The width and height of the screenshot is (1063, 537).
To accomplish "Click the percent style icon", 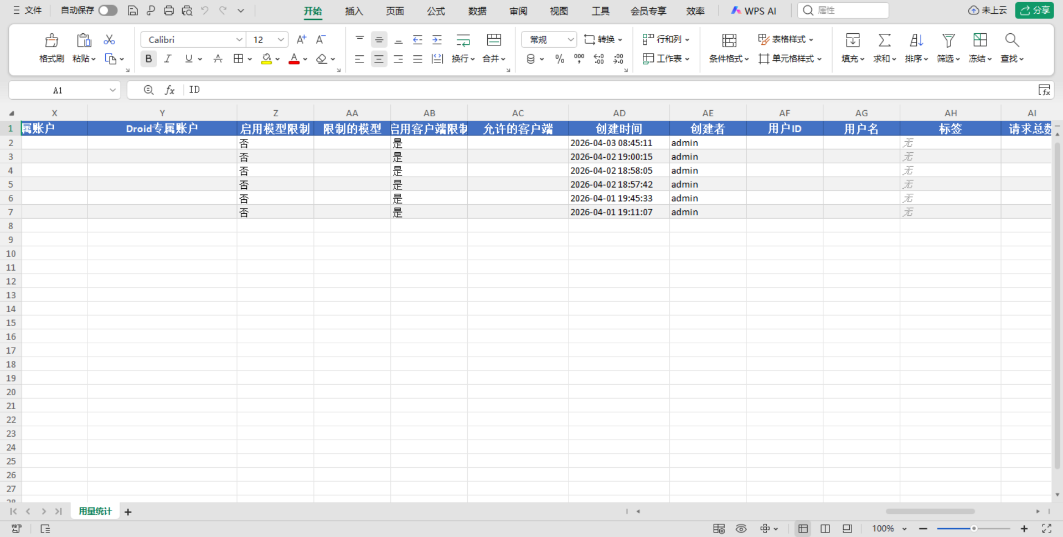I will [560, 59].
